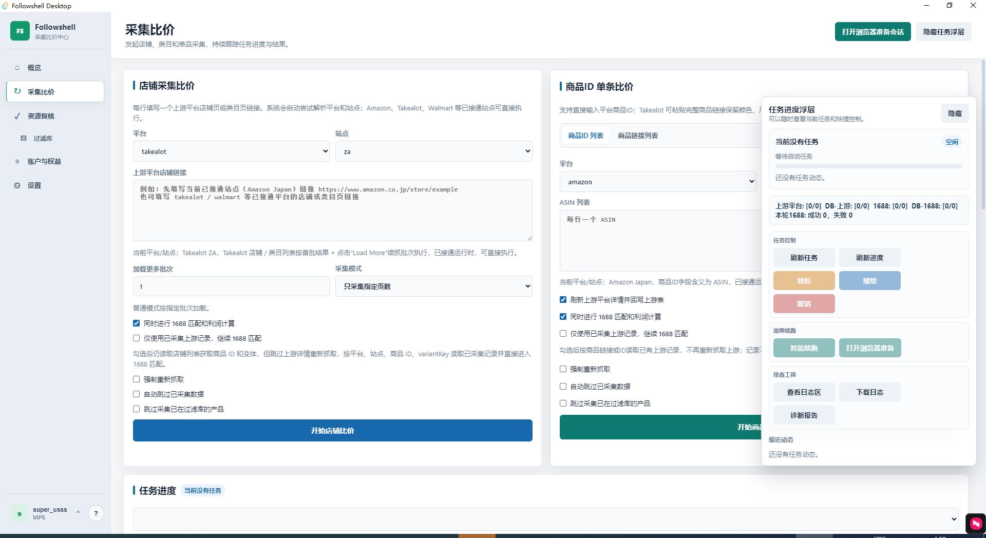This screenshot has width=986, height=538.
Task: Toggle store 同时进行 1688 匹配和利润计算 checkbox
Action: (x=136, y=323)
